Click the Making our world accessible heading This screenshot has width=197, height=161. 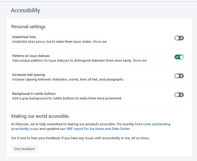(x=40, y=116)
